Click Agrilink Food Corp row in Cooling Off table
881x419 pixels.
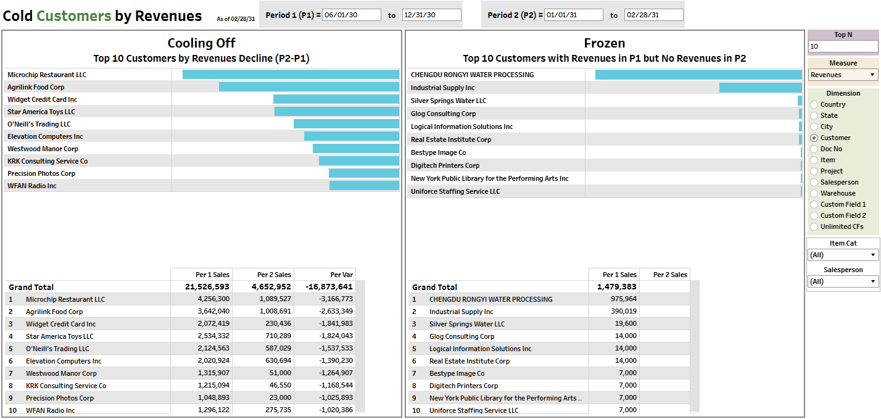click(54, 312)
